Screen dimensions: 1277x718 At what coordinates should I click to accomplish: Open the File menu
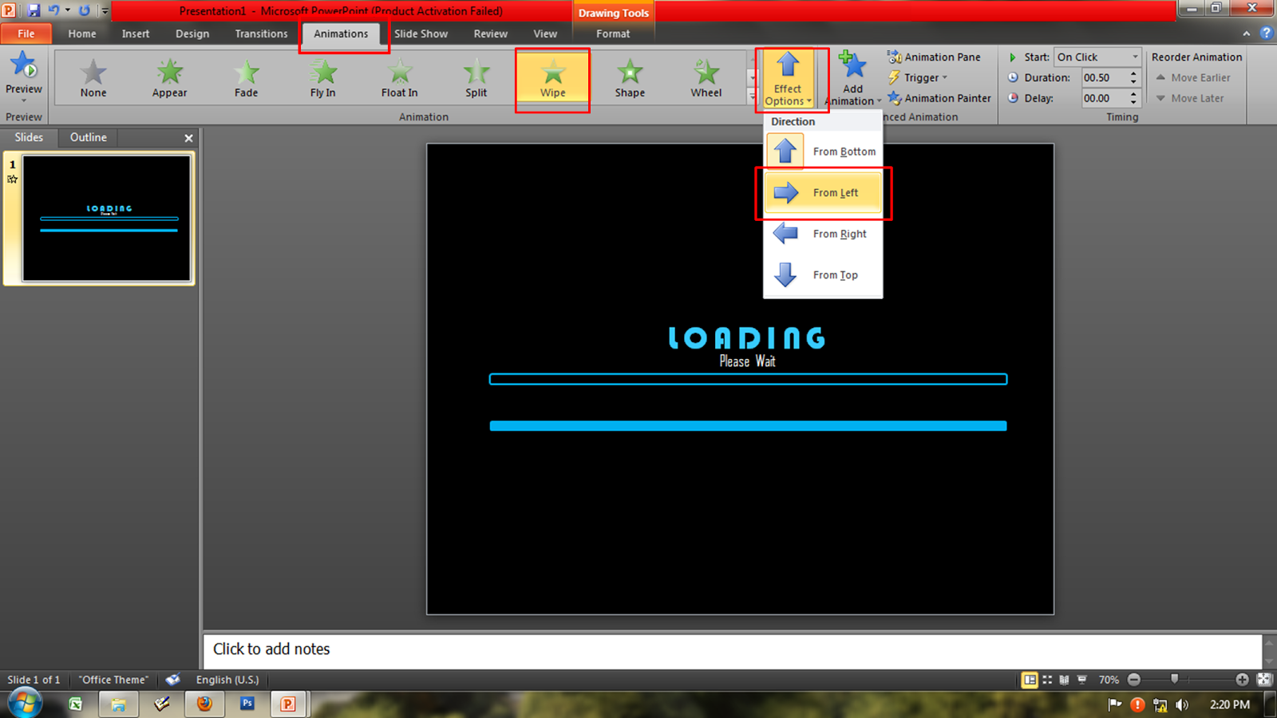click(26, 34)
